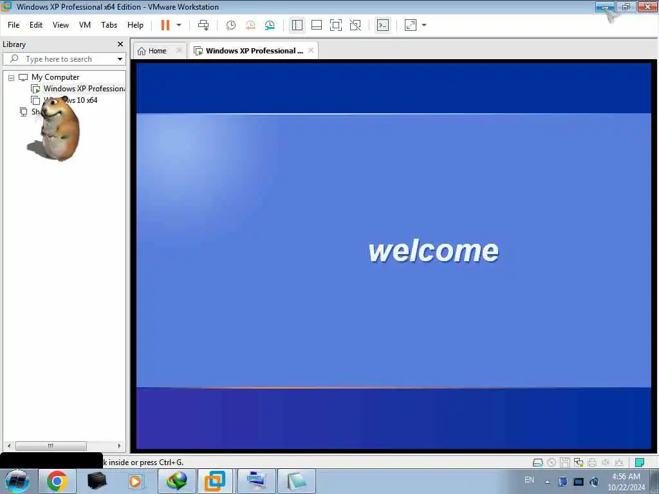The width and height of the screenshot is (659, 494).
Task: Click the library scrollbar right arrow
Action: tap(119, 446)
